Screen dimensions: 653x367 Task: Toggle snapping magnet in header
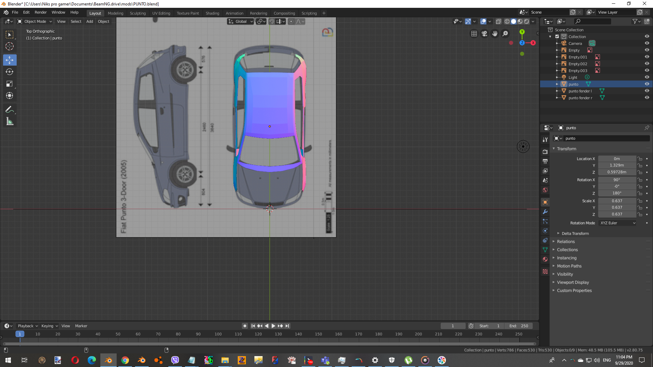pyautogui.click(x=272, y=21)
